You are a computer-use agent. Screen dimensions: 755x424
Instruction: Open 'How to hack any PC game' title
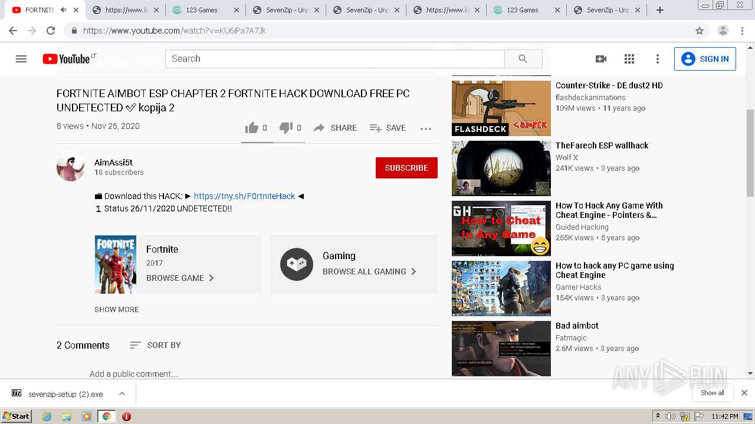(615, 270)
